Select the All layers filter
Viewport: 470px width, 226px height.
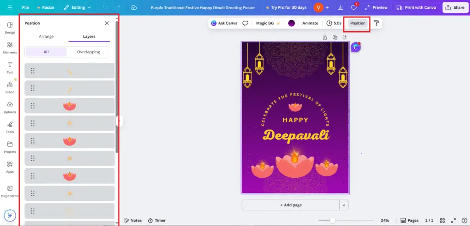pyautogui.click(x=46, y=52)
